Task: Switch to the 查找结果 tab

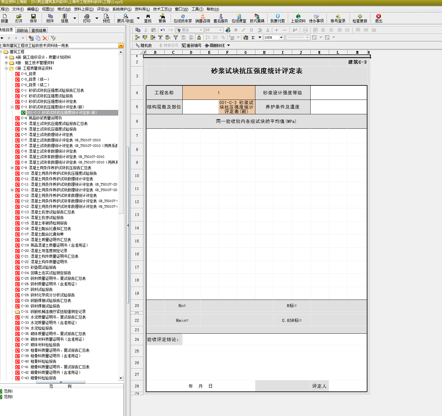Action: [x=39, y=30]
